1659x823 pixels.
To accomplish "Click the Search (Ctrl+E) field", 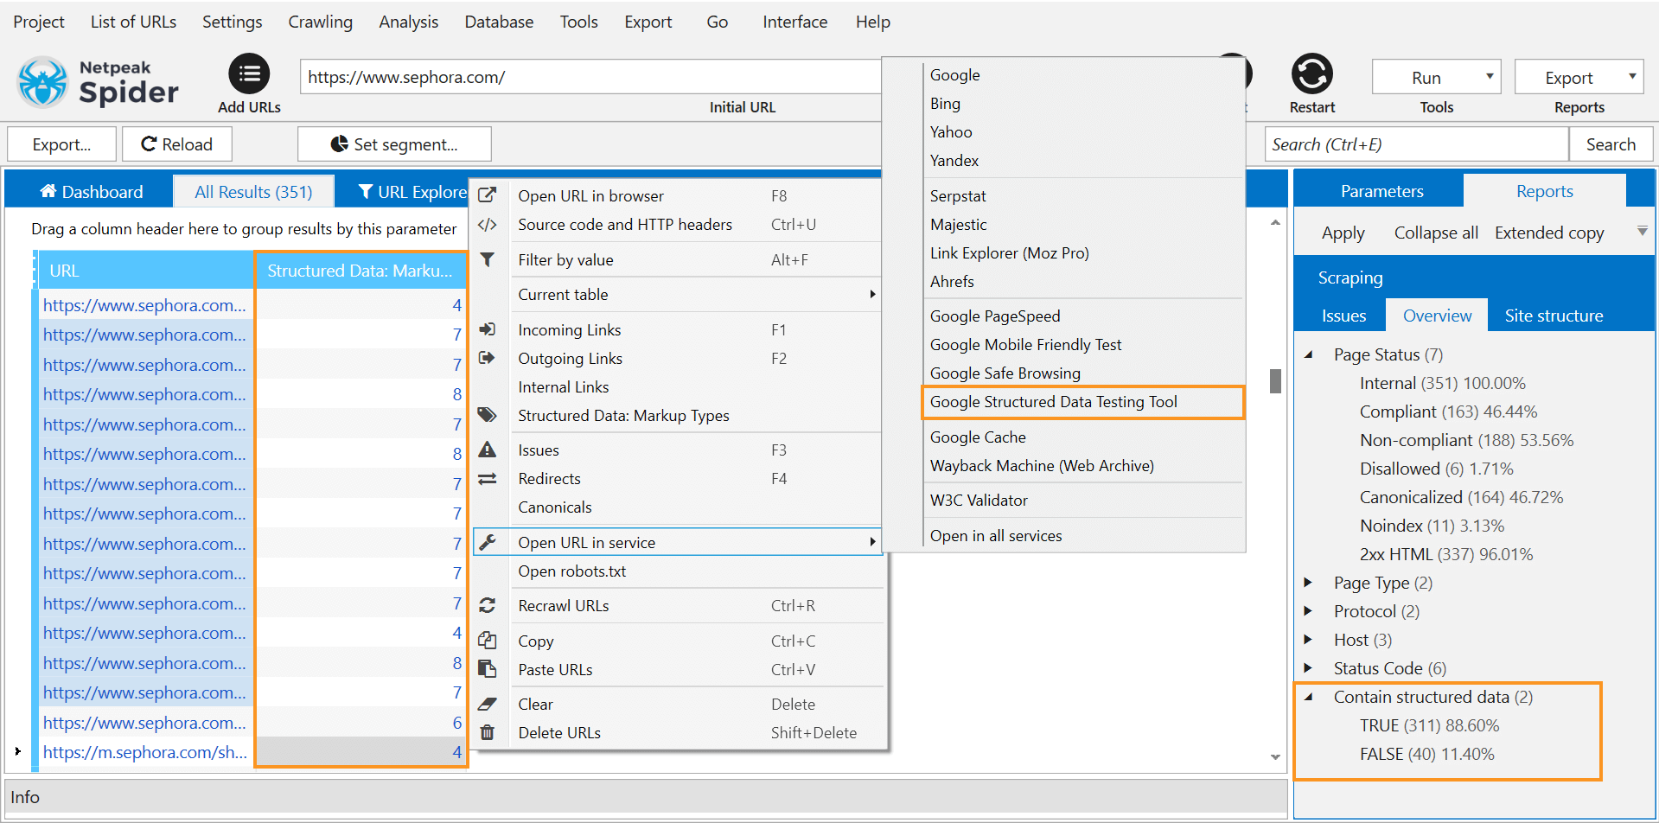I will 1416,144.
